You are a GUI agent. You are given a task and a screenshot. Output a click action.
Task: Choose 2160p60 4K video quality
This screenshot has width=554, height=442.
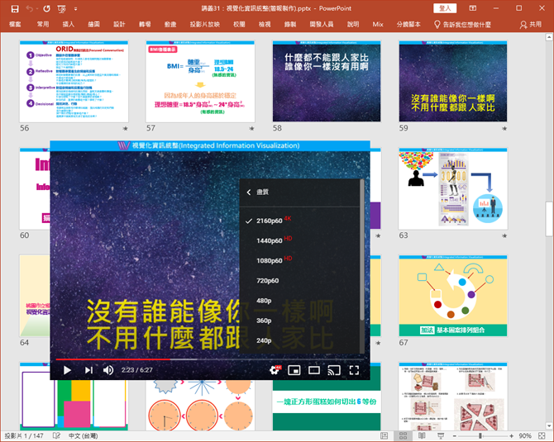pos(299,221)
